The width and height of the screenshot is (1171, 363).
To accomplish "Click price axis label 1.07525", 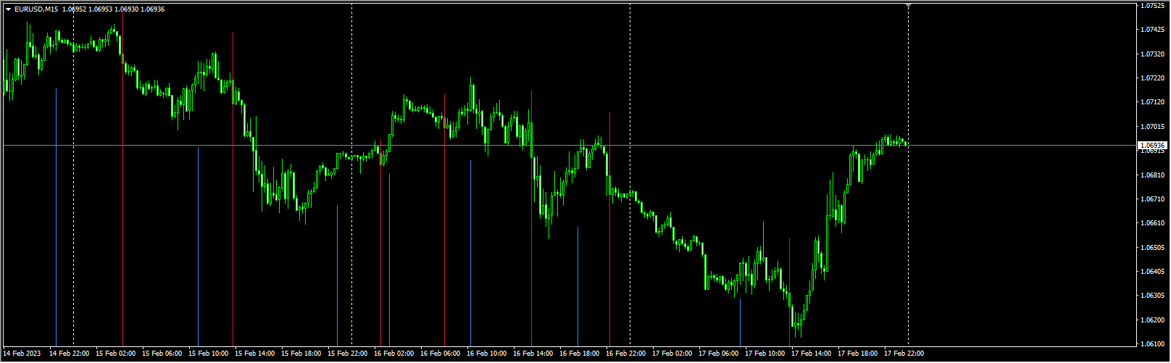I will tap(1152, 6).
